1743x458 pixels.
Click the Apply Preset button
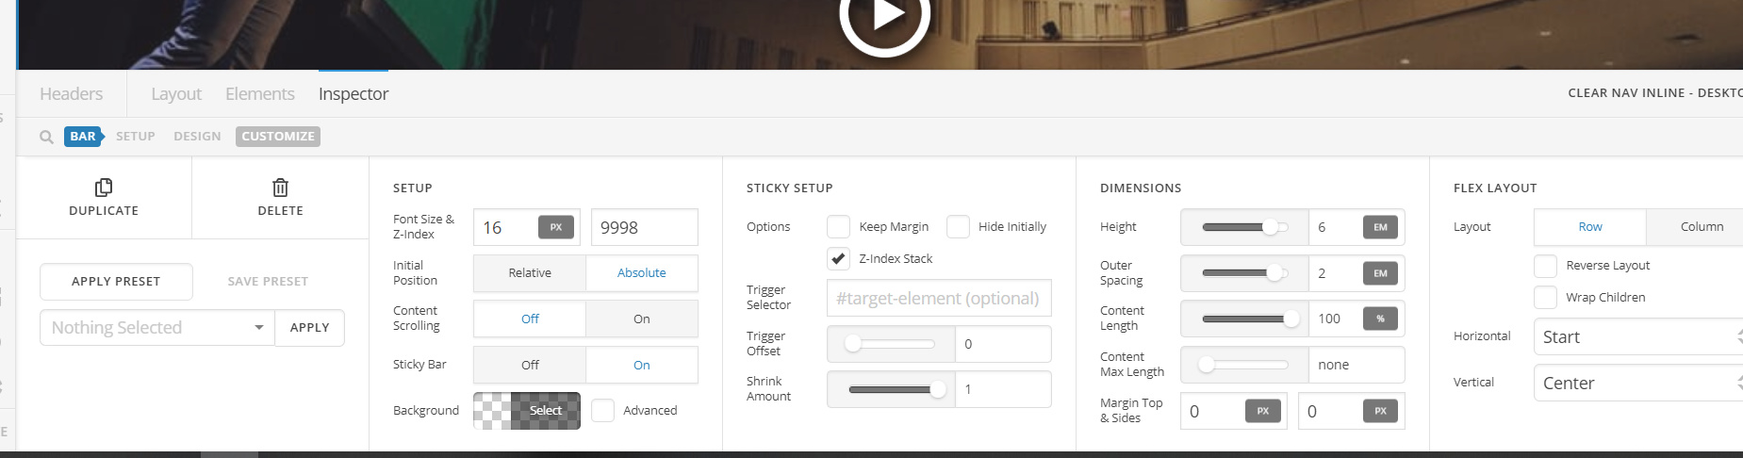coord(116,281)
